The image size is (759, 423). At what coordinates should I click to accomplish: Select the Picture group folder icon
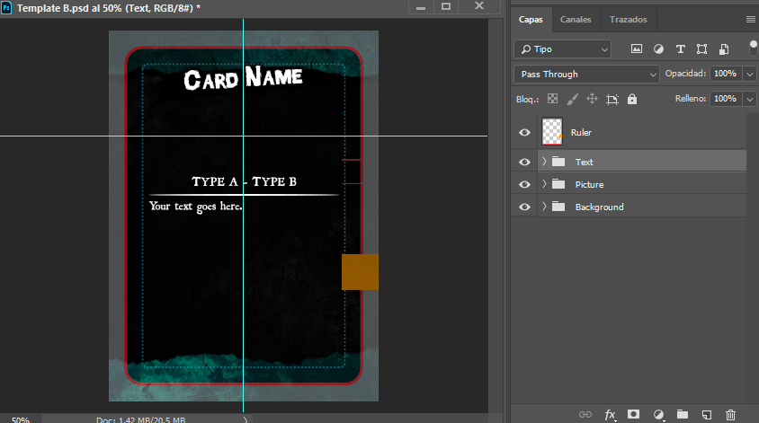click(x=558, y=184)
